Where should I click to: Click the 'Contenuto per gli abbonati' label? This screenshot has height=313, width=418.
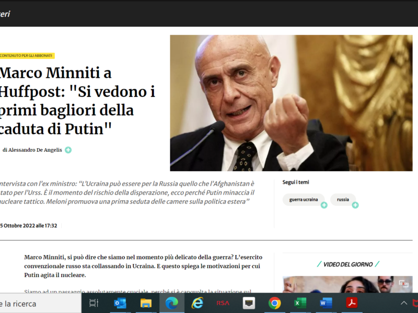27,56
